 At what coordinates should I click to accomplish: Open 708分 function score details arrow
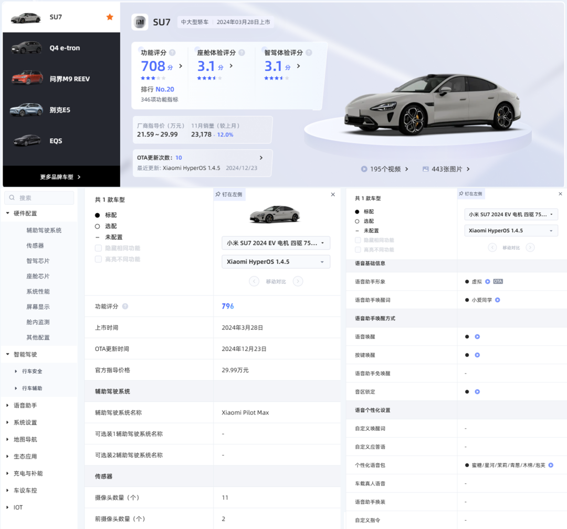click(181, 66)
